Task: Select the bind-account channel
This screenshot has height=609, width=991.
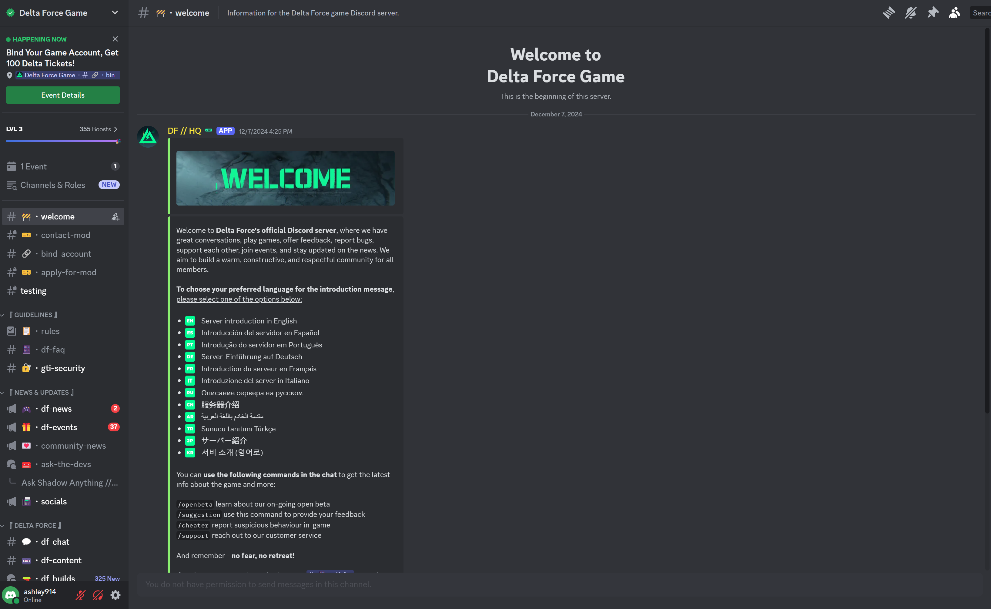Action: 63,254
